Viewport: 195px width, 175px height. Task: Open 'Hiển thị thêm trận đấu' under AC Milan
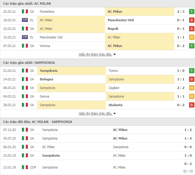tap(95, 54)
